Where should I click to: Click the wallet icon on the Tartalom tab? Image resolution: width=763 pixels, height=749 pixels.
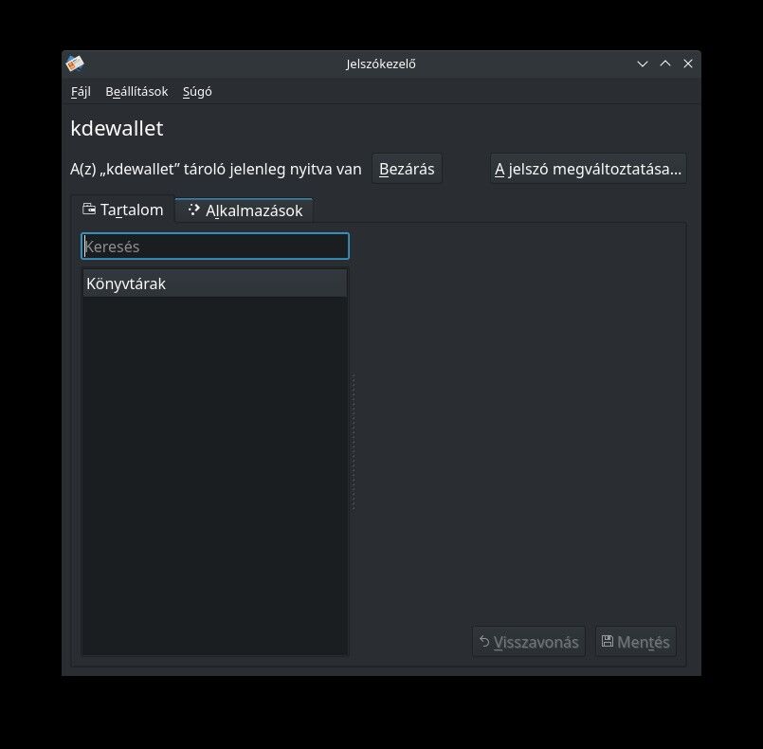pos(89,210)
